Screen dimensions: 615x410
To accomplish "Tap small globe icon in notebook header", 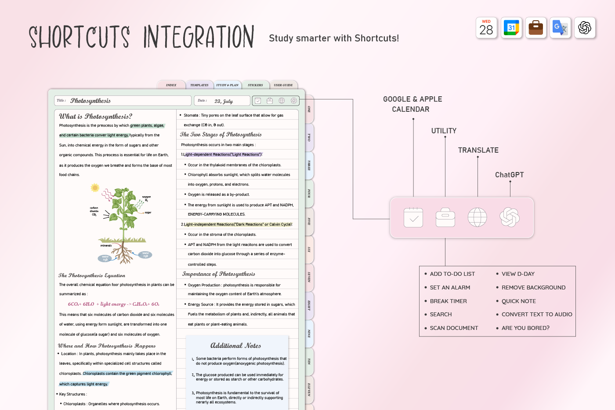I will coord(282,101).
